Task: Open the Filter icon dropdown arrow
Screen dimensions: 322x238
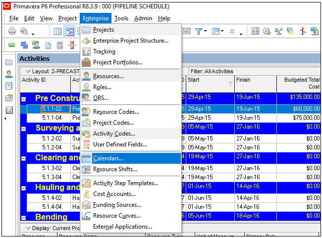Action: 205,31
